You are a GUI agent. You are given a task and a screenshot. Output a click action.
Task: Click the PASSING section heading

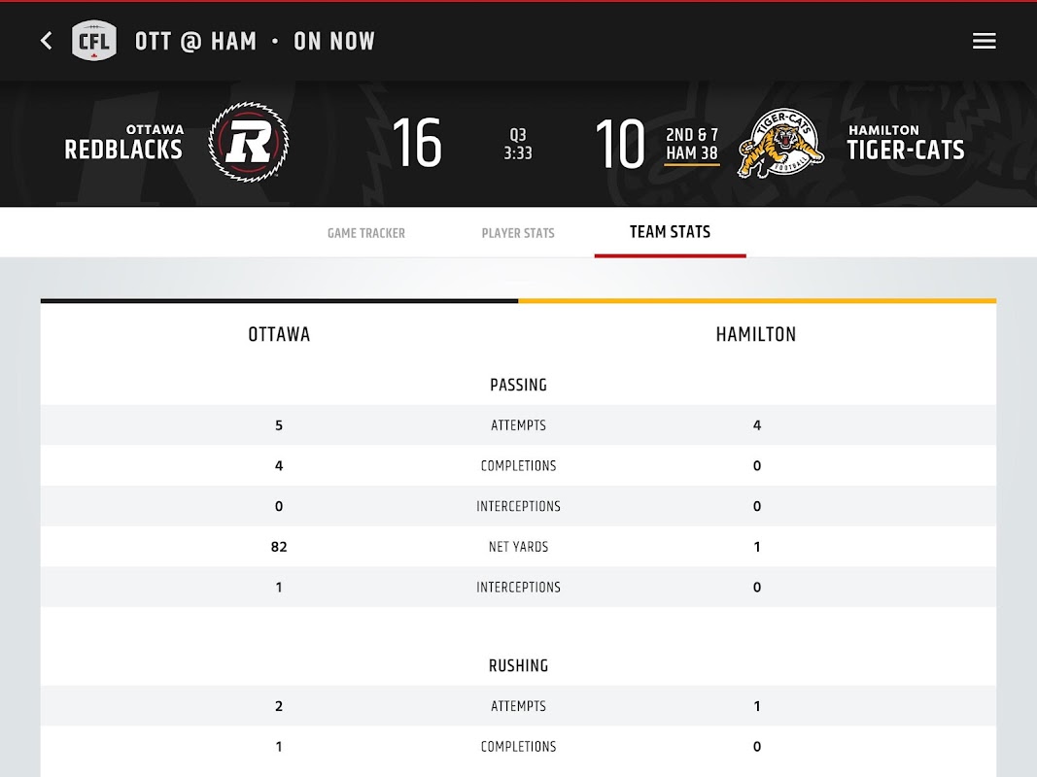(518, 385)
